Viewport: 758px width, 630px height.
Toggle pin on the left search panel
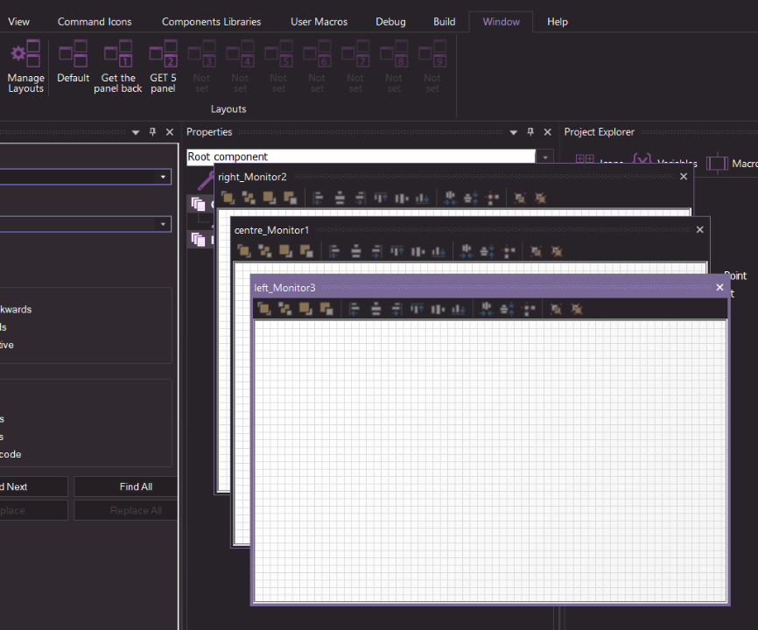click(x=152, y=132)
